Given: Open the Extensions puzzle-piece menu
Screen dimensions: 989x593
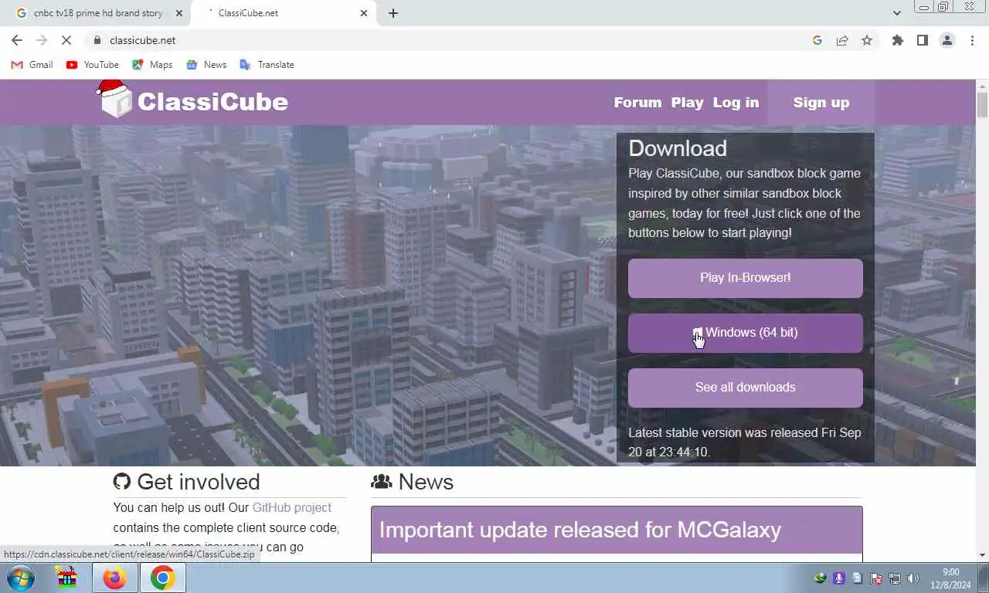Looking at the screenshot, I should pos(897,40).
